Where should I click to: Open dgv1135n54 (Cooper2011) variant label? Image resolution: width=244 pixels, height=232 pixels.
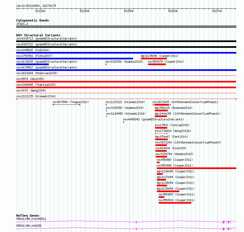pos(160,56)
